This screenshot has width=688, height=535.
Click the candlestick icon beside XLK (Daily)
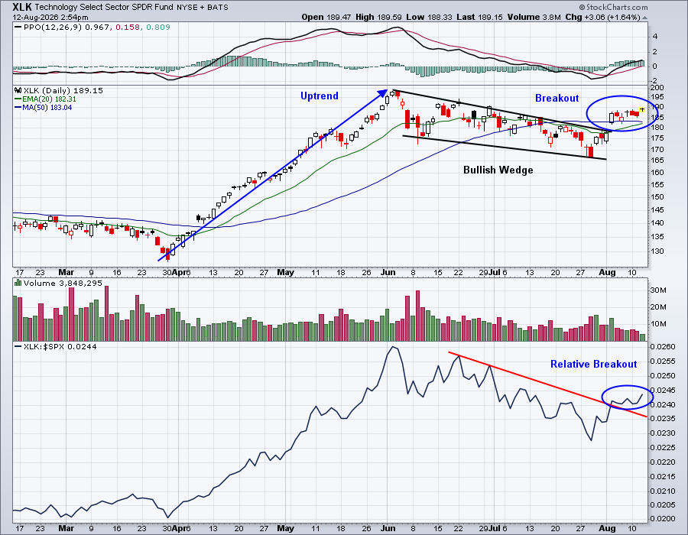click(x=18, y=90)
